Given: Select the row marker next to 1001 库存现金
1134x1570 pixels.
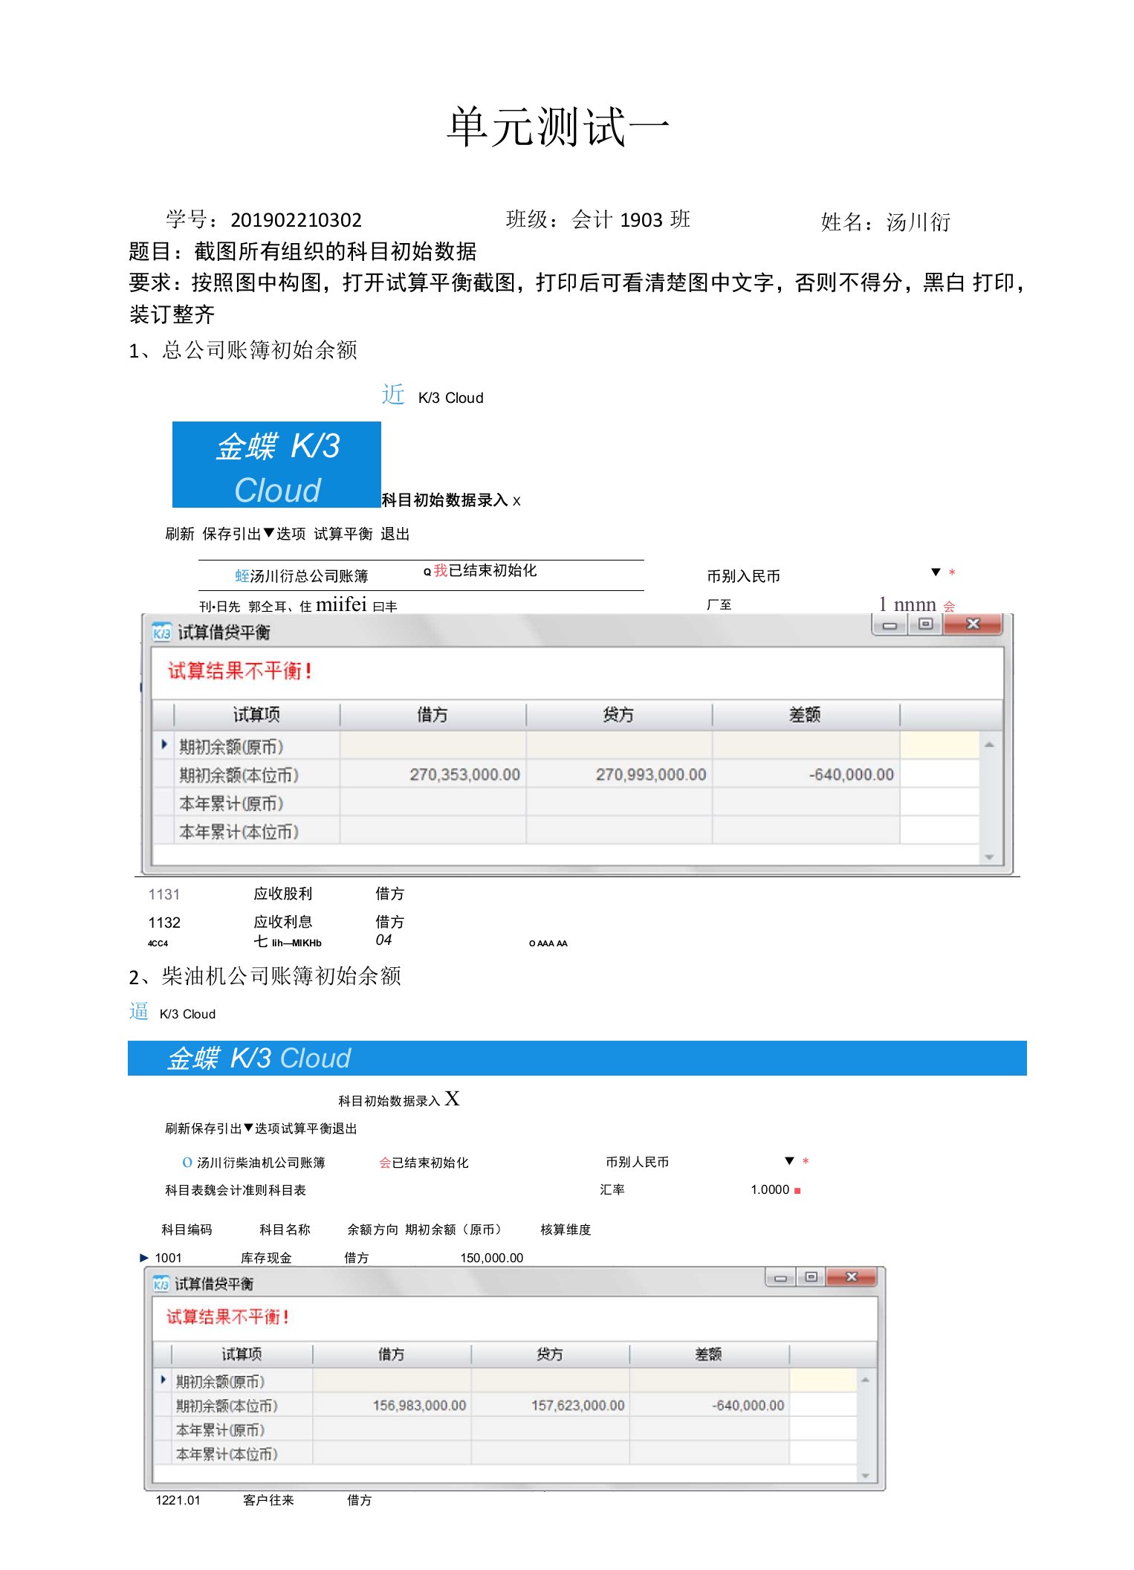Looking at the screenshot, I should [x=144, y=1258].
